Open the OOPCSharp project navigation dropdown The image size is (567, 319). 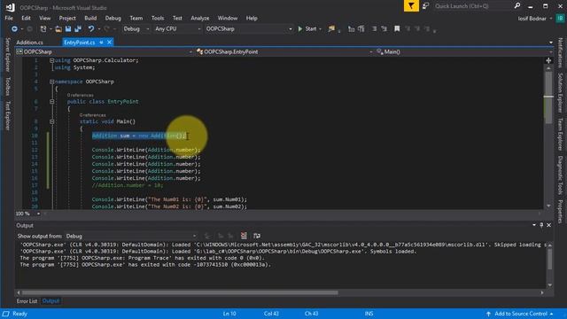click(x=104, y=51)
